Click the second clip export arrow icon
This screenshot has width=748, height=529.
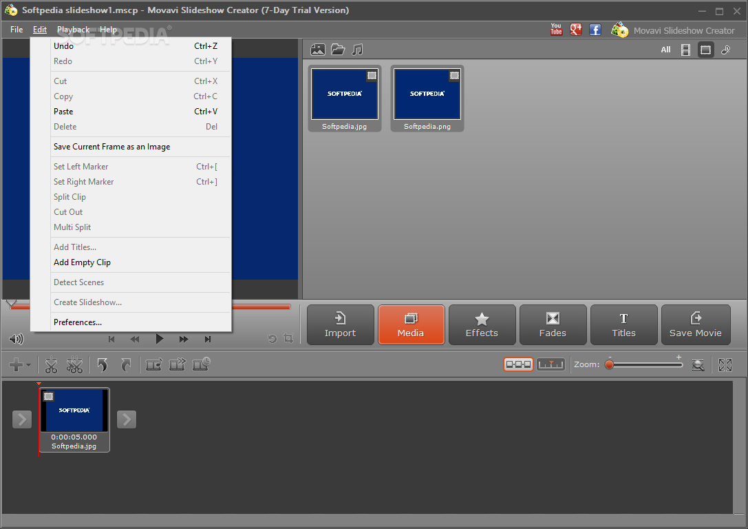pyautogui.click(x=177, y=365)
